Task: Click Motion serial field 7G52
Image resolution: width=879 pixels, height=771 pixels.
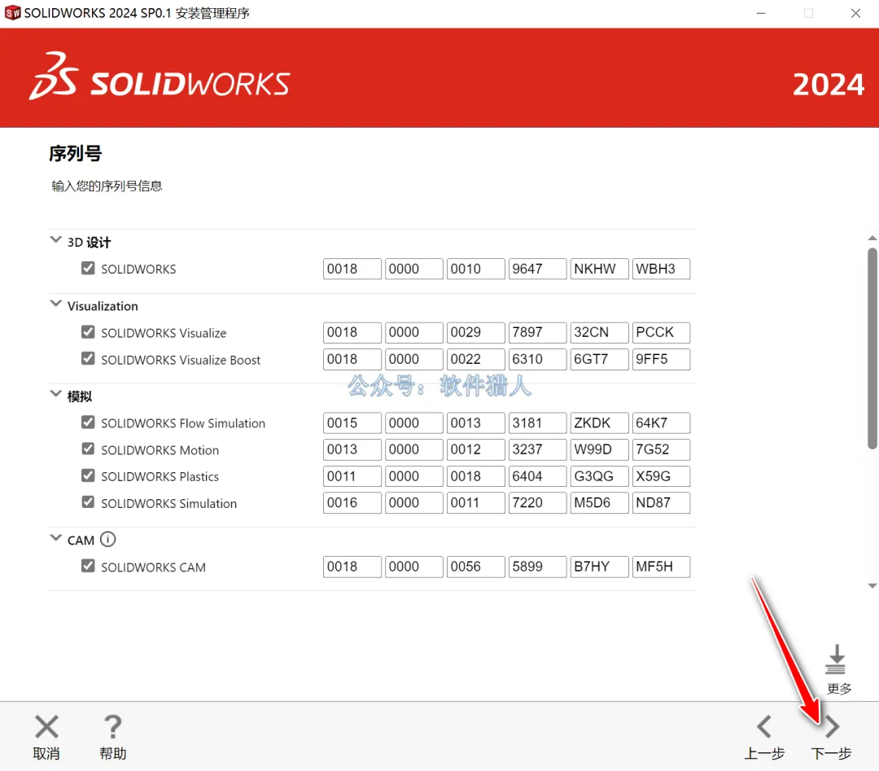Action: coord(660,449)
